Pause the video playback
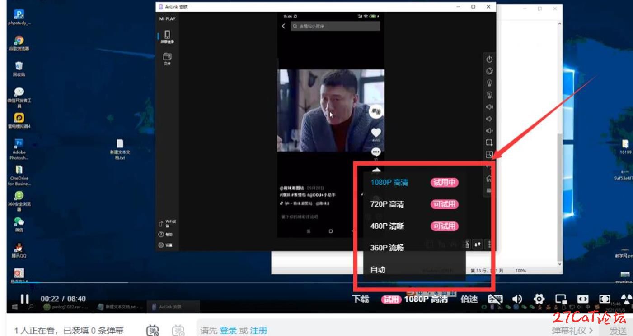Screen dimensions: 633x336 [x=24, y=299]
